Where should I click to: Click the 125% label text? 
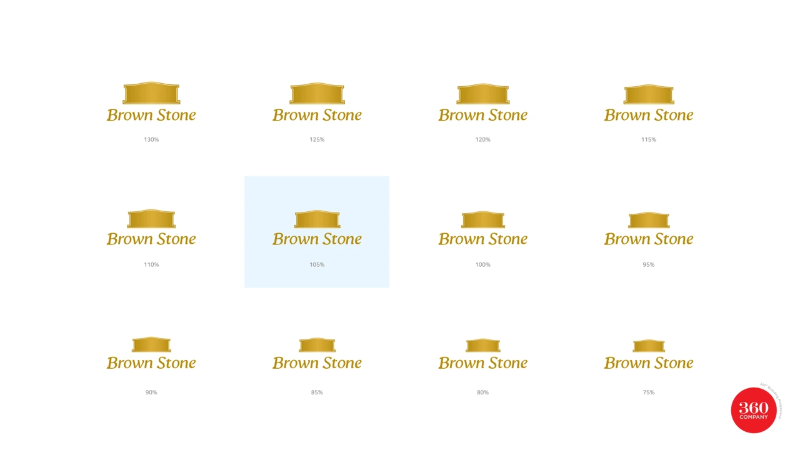pyautogui.click(x=317, y=139)
